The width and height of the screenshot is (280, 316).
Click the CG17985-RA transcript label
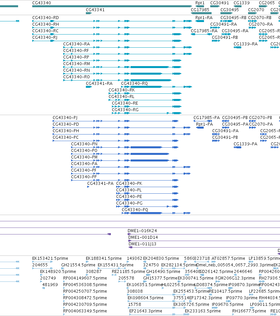pyautogui.click(x=204, y=31)
